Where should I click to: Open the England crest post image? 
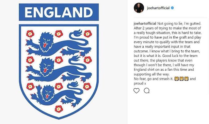(59, 62)
